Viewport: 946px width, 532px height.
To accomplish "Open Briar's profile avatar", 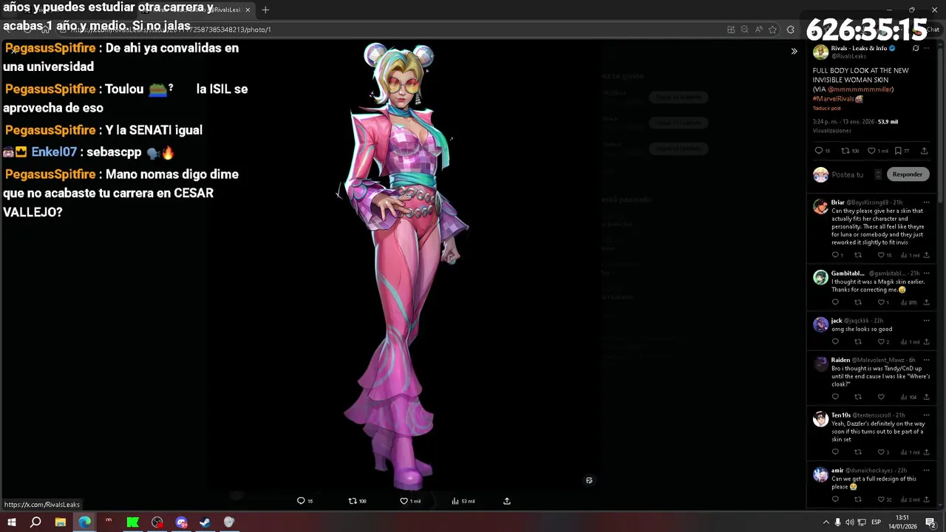I will (820, 206).
